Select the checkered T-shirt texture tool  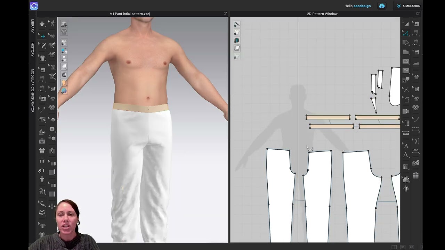point(416,108)
